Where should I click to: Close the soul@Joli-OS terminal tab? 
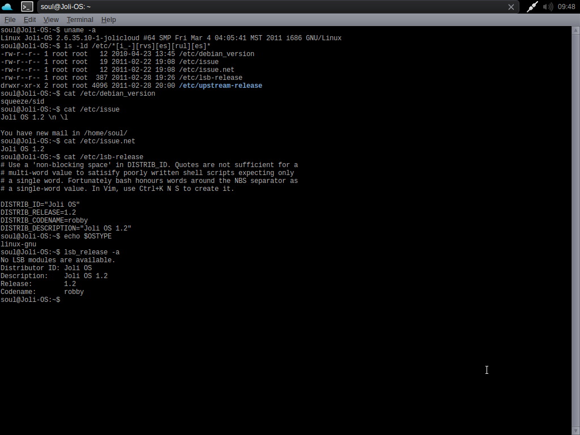click(x=511, y=7)
